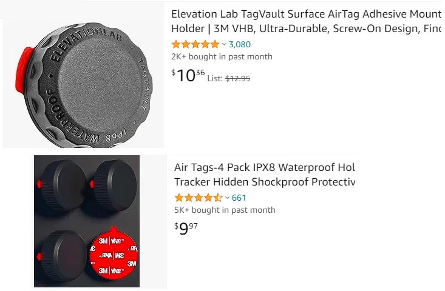Image resolution: width=445 pixels, height=291 pixels.
Task: Click the bottom-left black holder in 4-pack image
Action: pyautogui.click(x=63, y=255)
